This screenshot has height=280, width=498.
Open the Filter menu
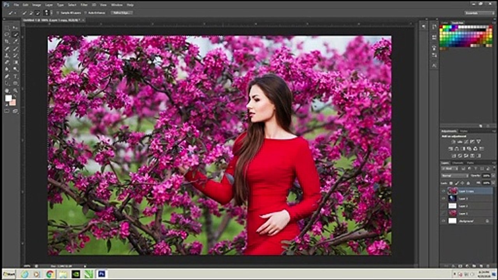coord(84,5)
